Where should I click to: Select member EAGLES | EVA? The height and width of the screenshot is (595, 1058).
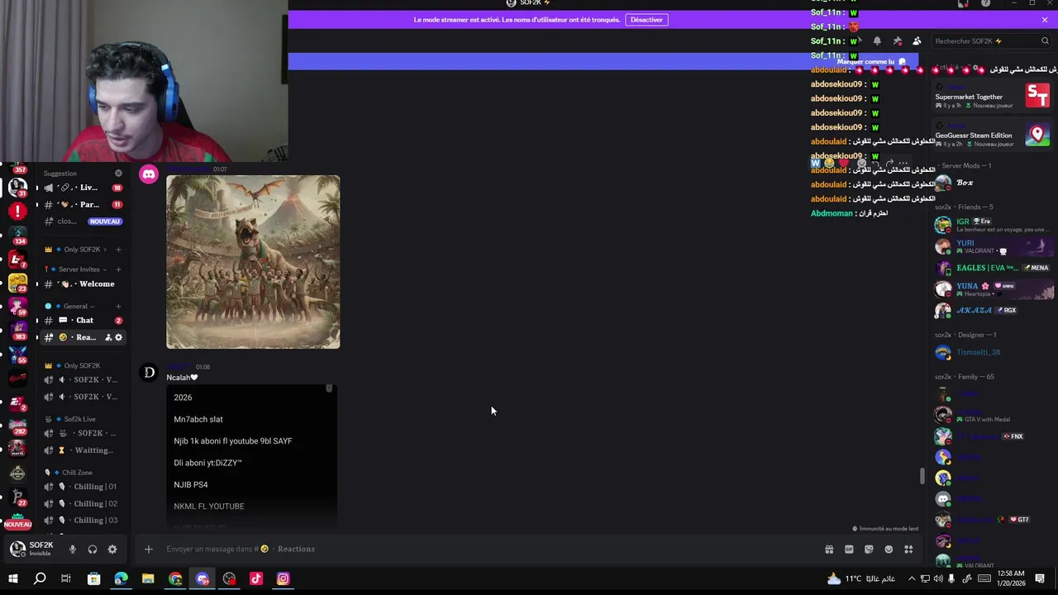[991, 268]
